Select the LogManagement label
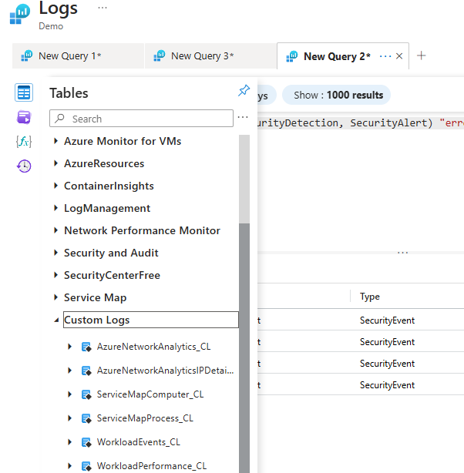The width and height of the screenshot is (464, 473). click(x=107, y=209)
